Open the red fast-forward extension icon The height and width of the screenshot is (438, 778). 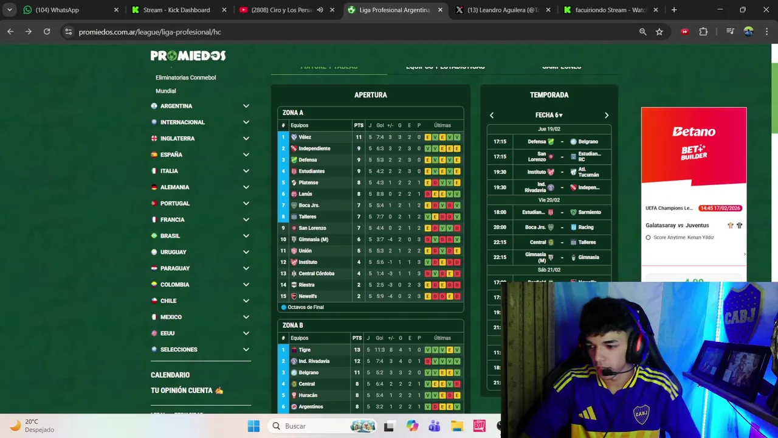pos(685,32)
